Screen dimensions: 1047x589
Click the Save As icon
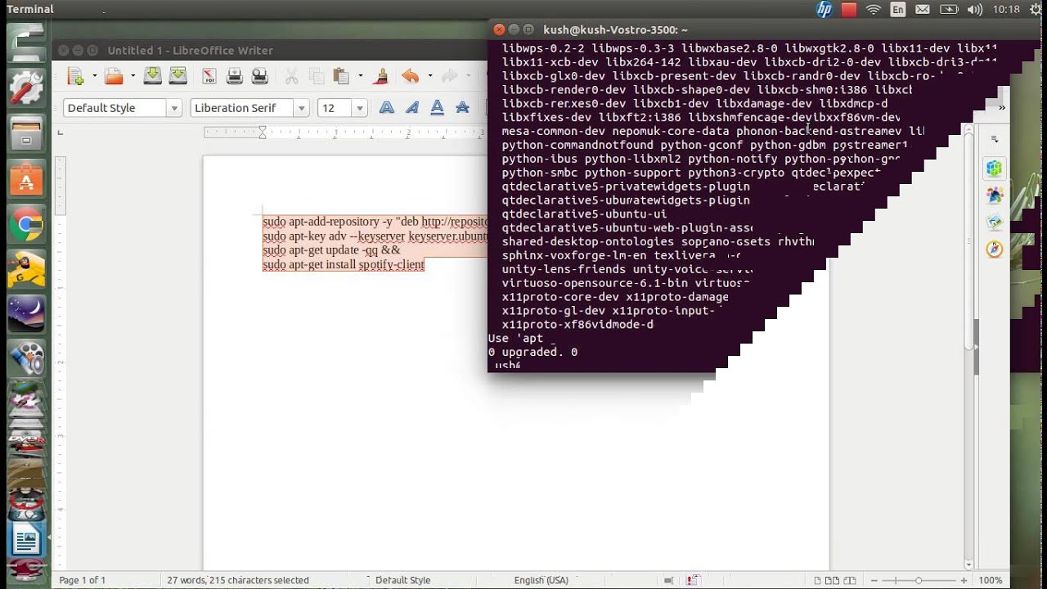177,77
